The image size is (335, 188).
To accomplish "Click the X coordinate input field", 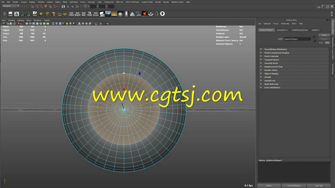I will coord(93,6).
